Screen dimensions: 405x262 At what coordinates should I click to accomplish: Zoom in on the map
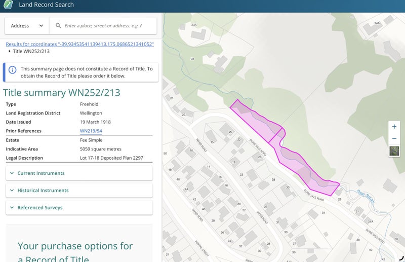click(394, 126)
